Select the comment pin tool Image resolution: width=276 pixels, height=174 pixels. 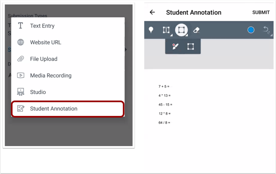click(x=151, y=30)
